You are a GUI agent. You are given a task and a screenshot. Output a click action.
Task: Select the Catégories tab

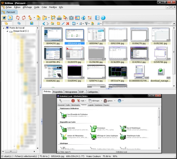93,92
